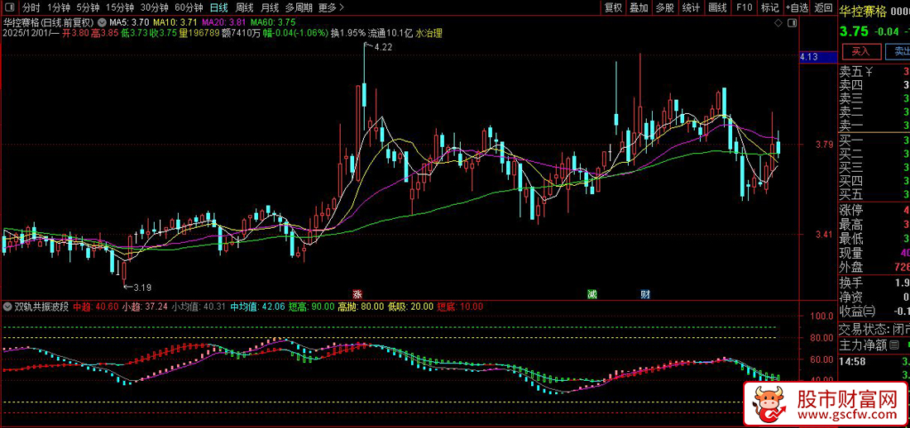910x428 pixels.
Task: Click the 换手 turnover row
Action: coord(874,283)
